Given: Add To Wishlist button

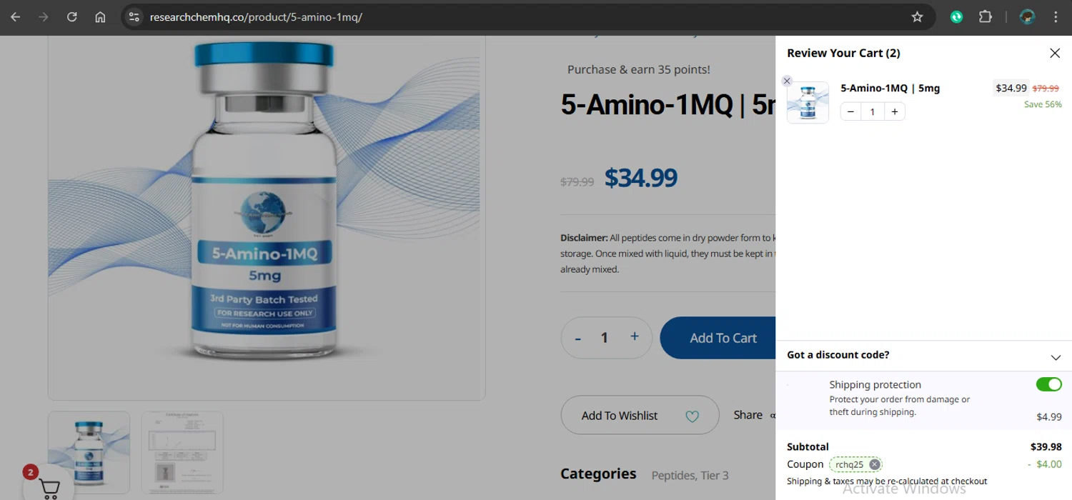Looking at the screenshot, I should (x=640, y=415).
